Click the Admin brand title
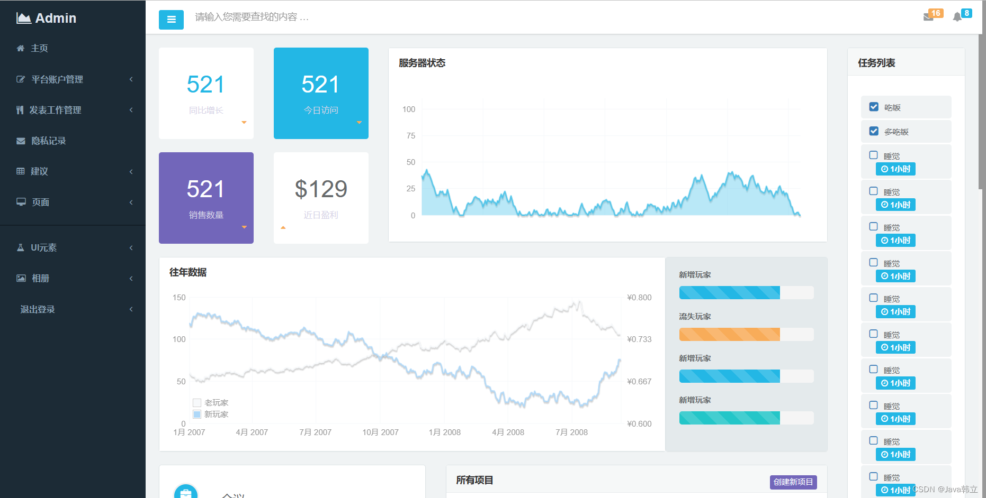 click(x=56, y=18)
